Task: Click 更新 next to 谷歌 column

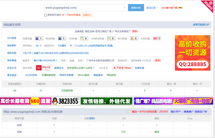Action: [x=92, y=118]
